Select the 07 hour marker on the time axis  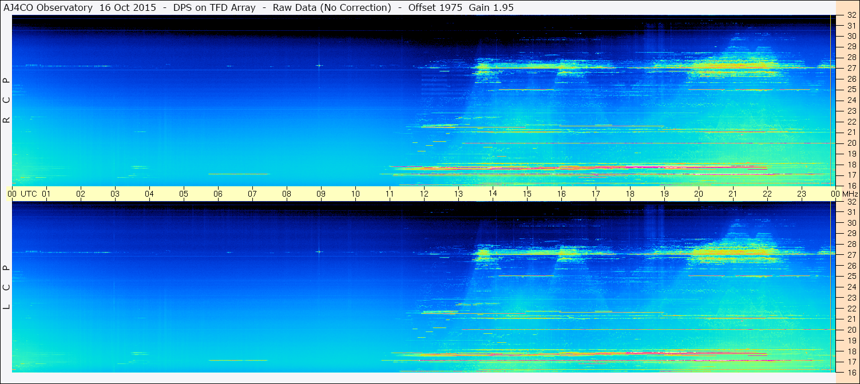(252, 194)
